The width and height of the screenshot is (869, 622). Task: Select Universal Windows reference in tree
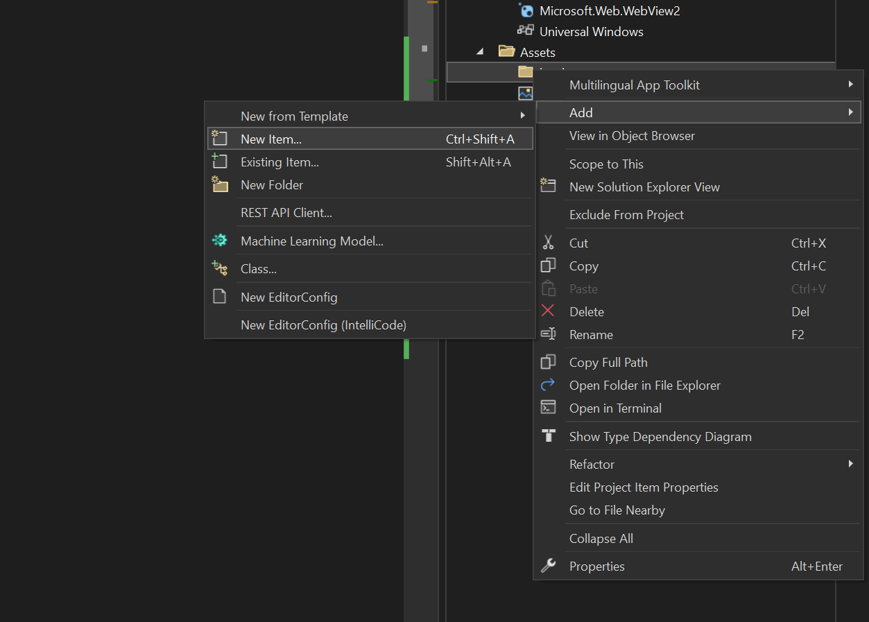point(591,32)
